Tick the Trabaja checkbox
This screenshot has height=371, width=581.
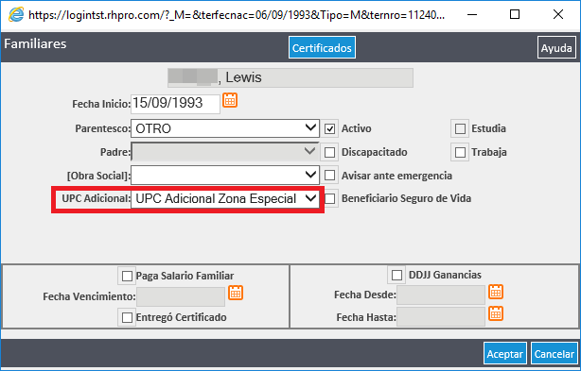[x=460, y=152]
